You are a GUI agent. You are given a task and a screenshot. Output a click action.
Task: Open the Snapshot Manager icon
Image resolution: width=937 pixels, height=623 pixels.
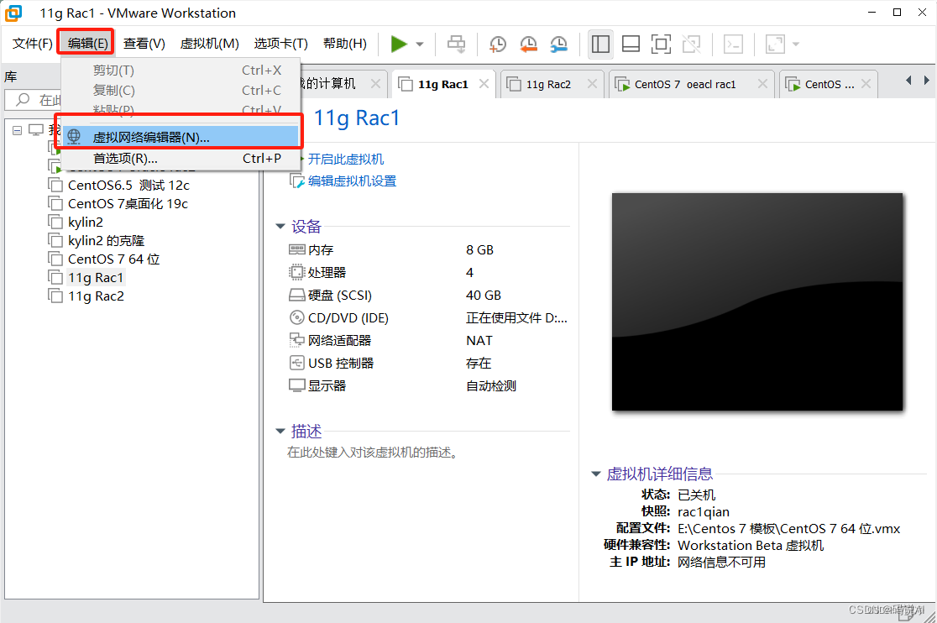pos(558,44)
